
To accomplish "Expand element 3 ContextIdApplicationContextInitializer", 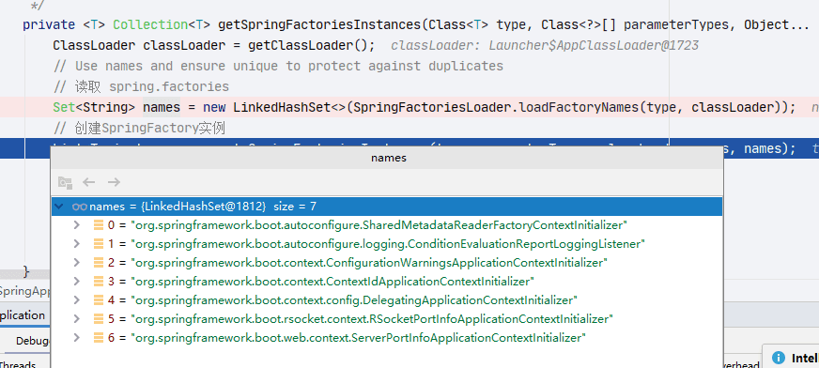I will (77, 282).
